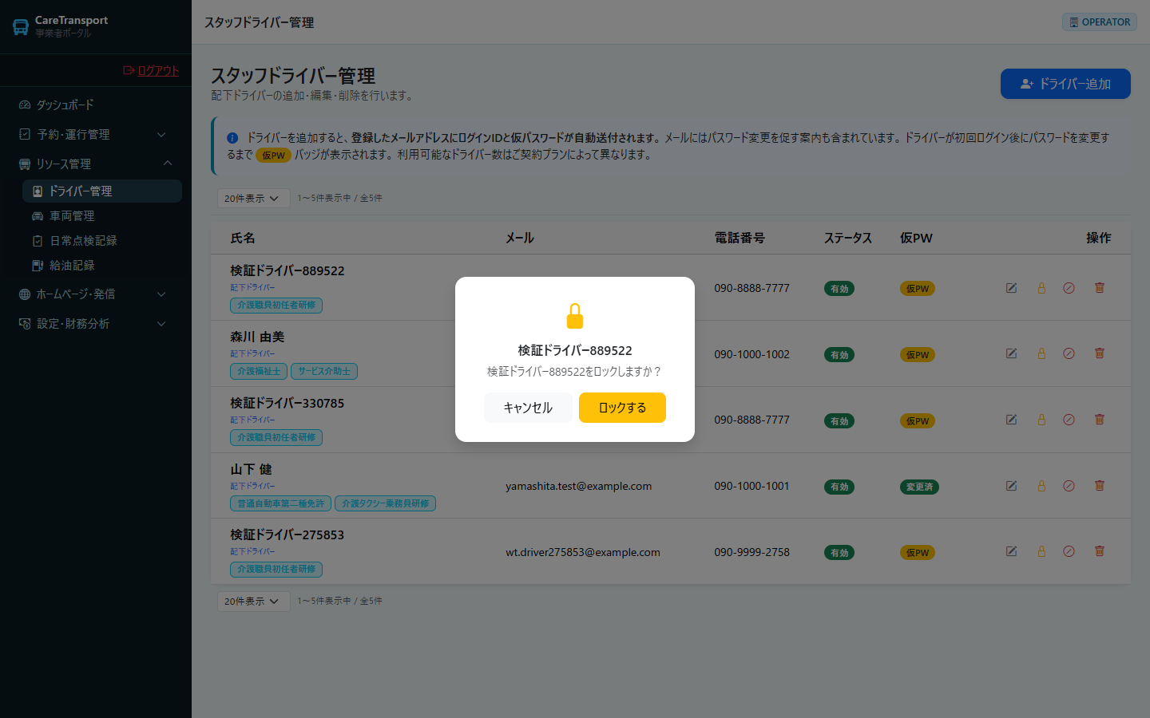Click the disable icon for 検証ドライバー330785
Screen dimensions: 1150x718
click(1069, 420)
